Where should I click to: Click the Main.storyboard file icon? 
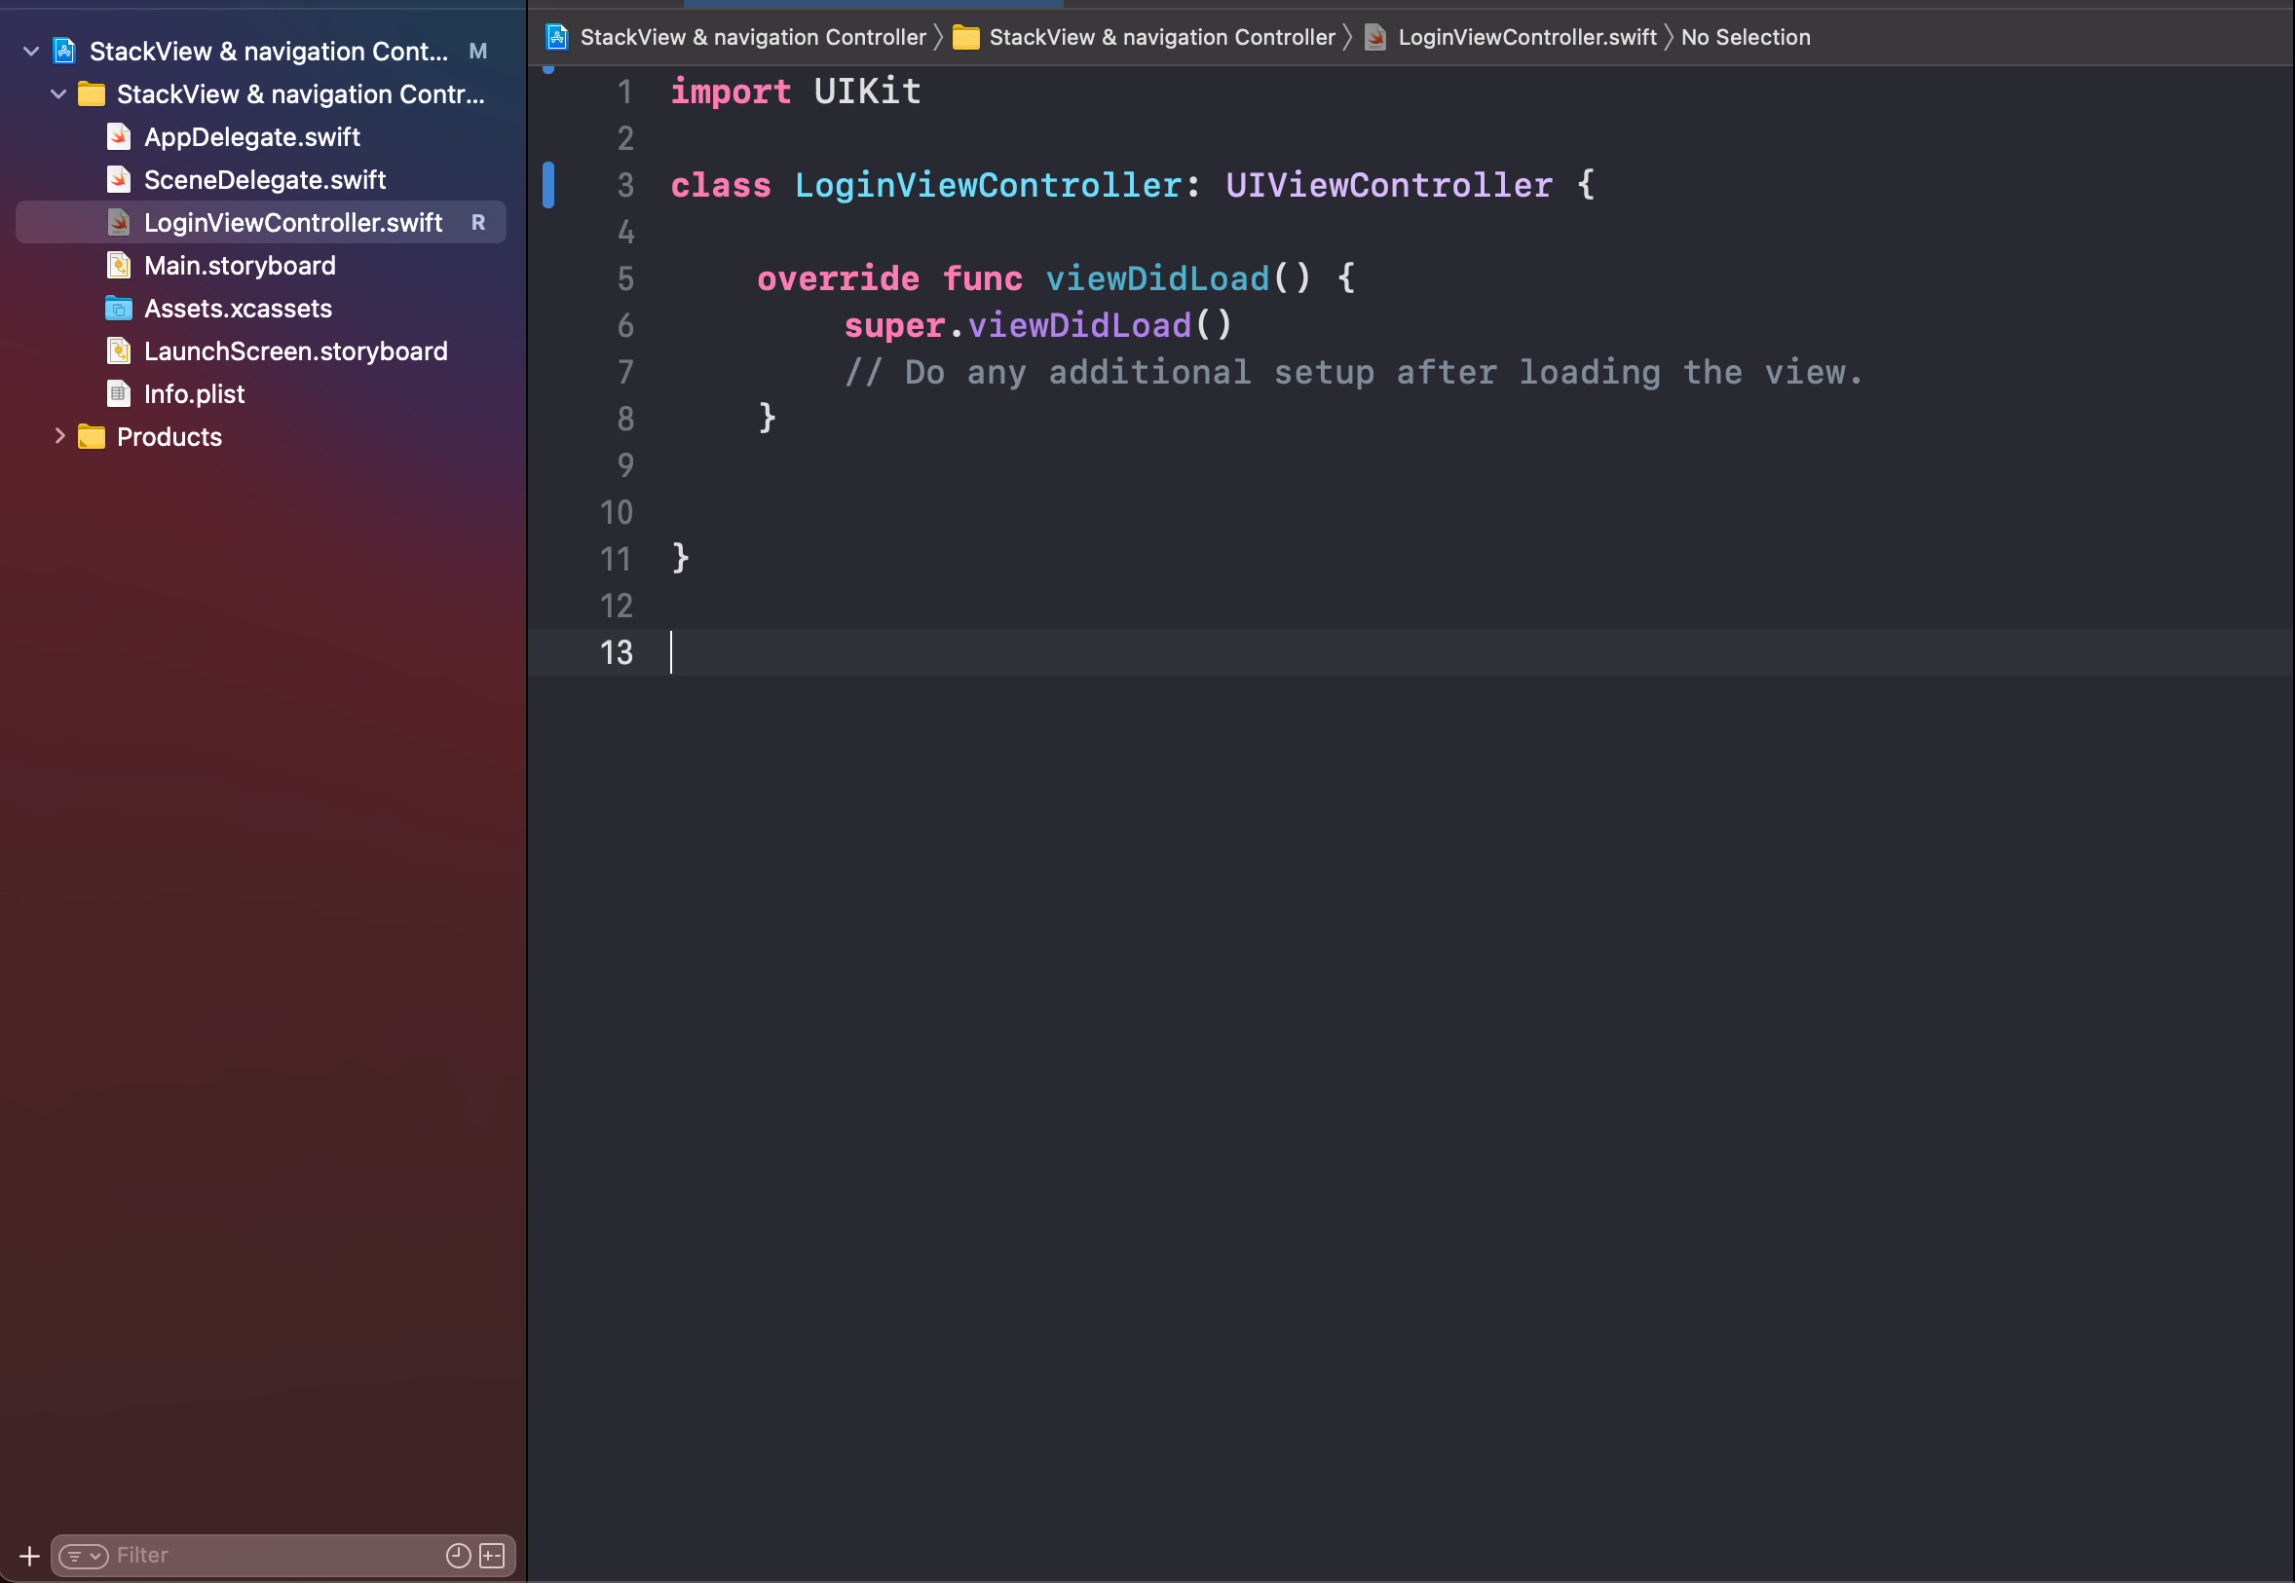(x=119, y=265)
